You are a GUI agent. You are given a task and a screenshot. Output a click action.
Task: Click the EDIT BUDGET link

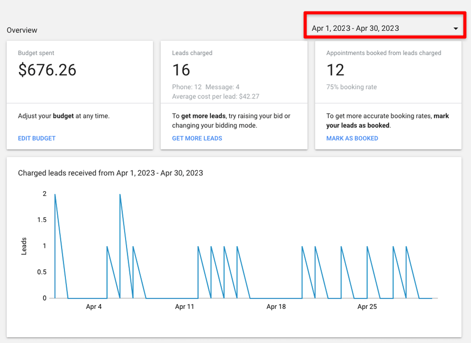point(37,138)
